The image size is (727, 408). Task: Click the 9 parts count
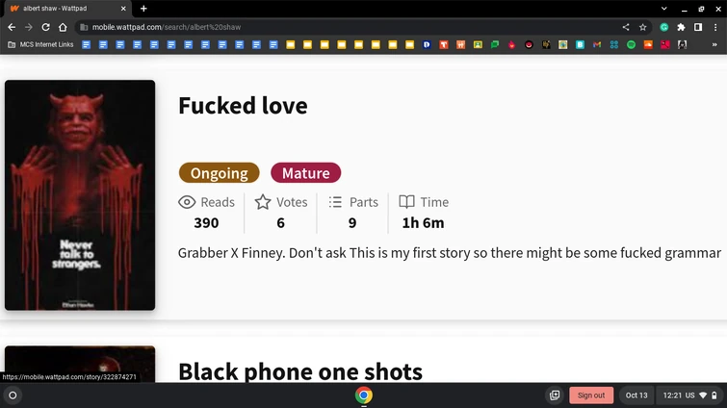(x=352, y=222)
